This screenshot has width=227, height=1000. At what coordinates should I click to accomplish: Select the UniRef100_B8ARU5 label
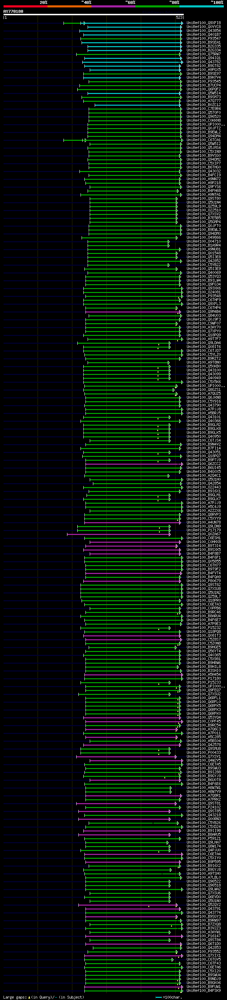pos(203,834)
